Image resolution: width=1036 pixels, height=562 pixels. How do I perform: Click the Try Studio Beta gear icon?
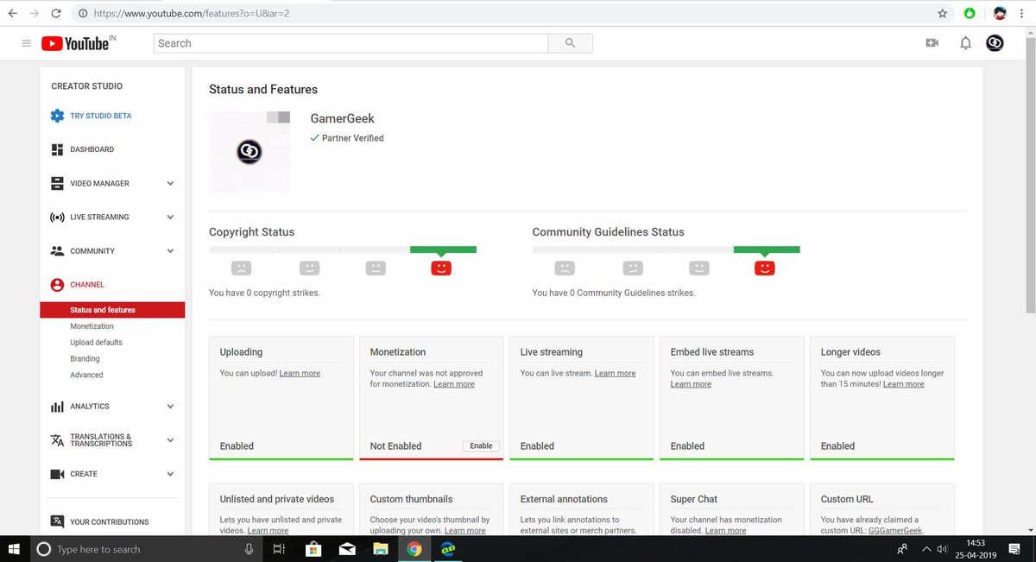pos(57,116)
